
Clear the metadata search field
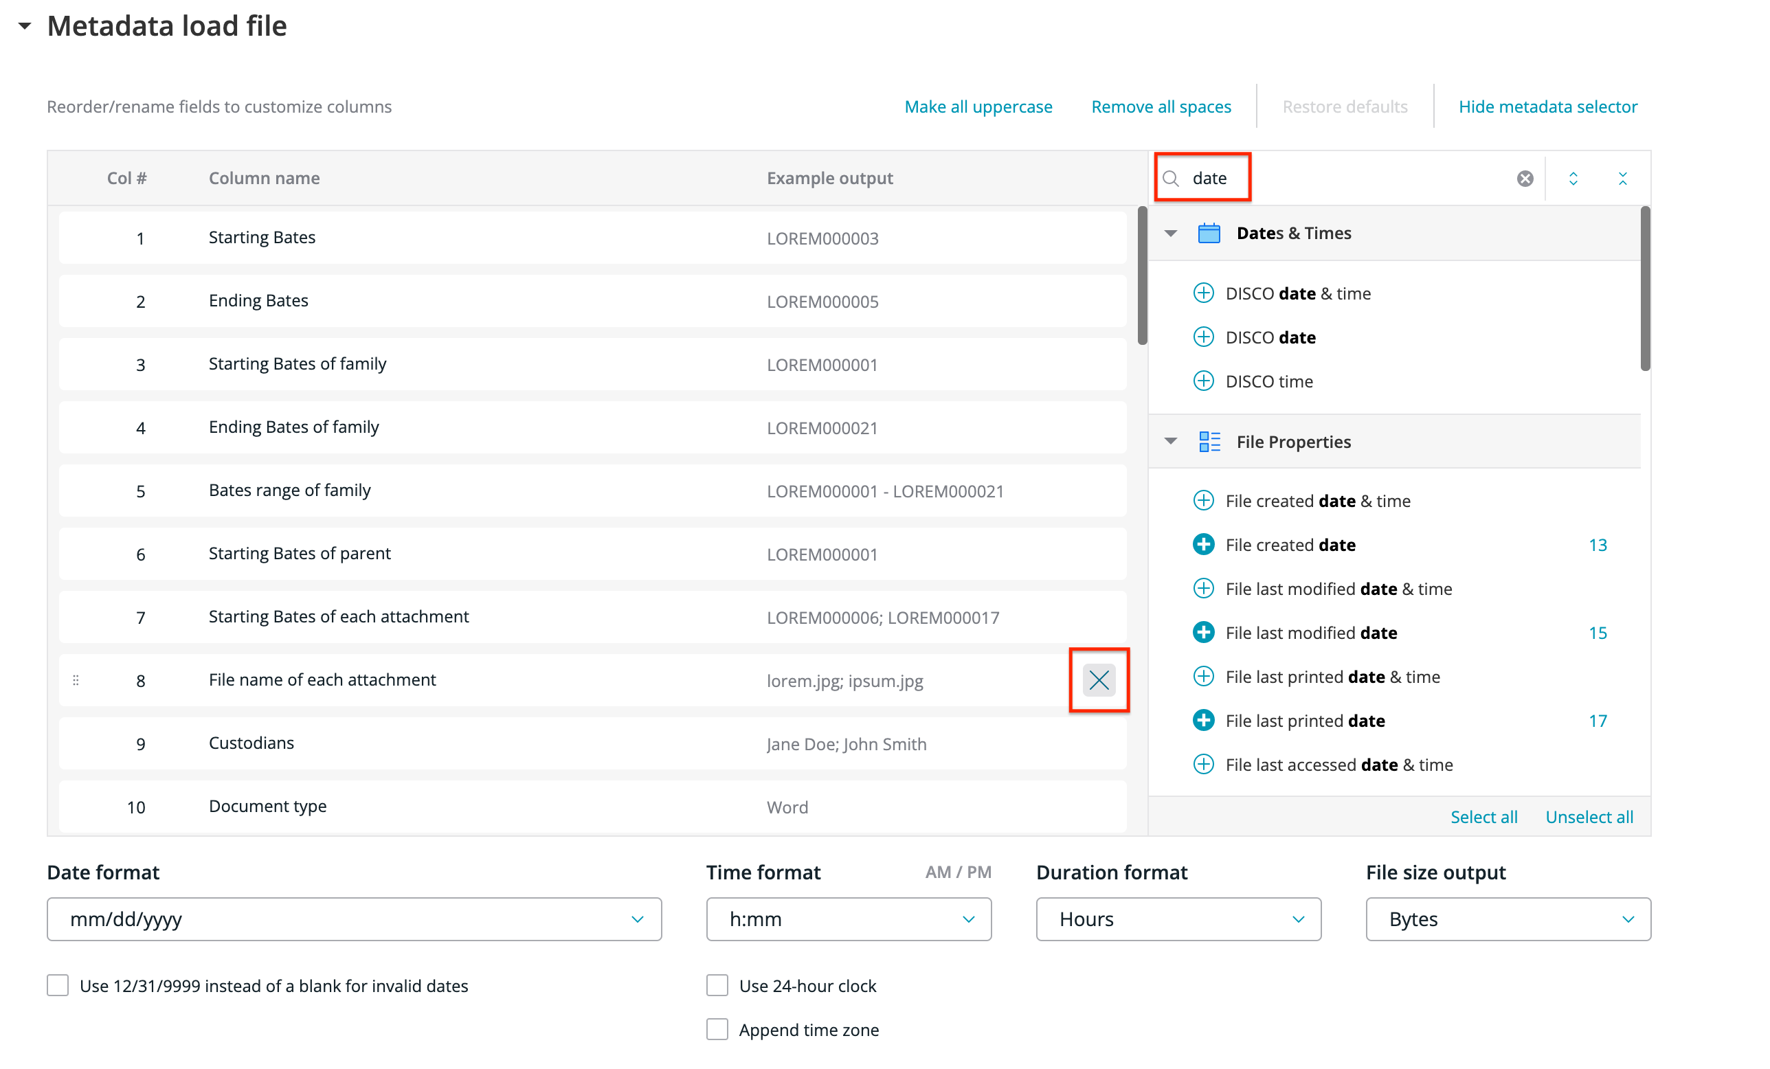(x=1524, y=178)
